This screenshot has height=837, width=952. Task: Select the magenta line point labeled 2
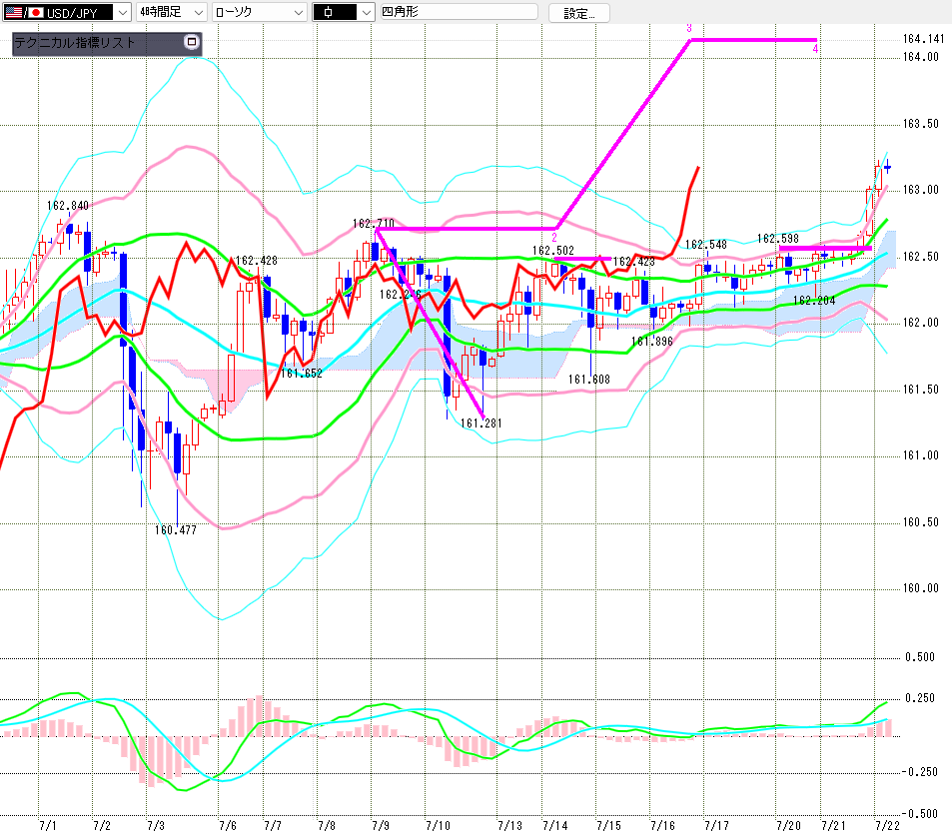tap(554, 238)
